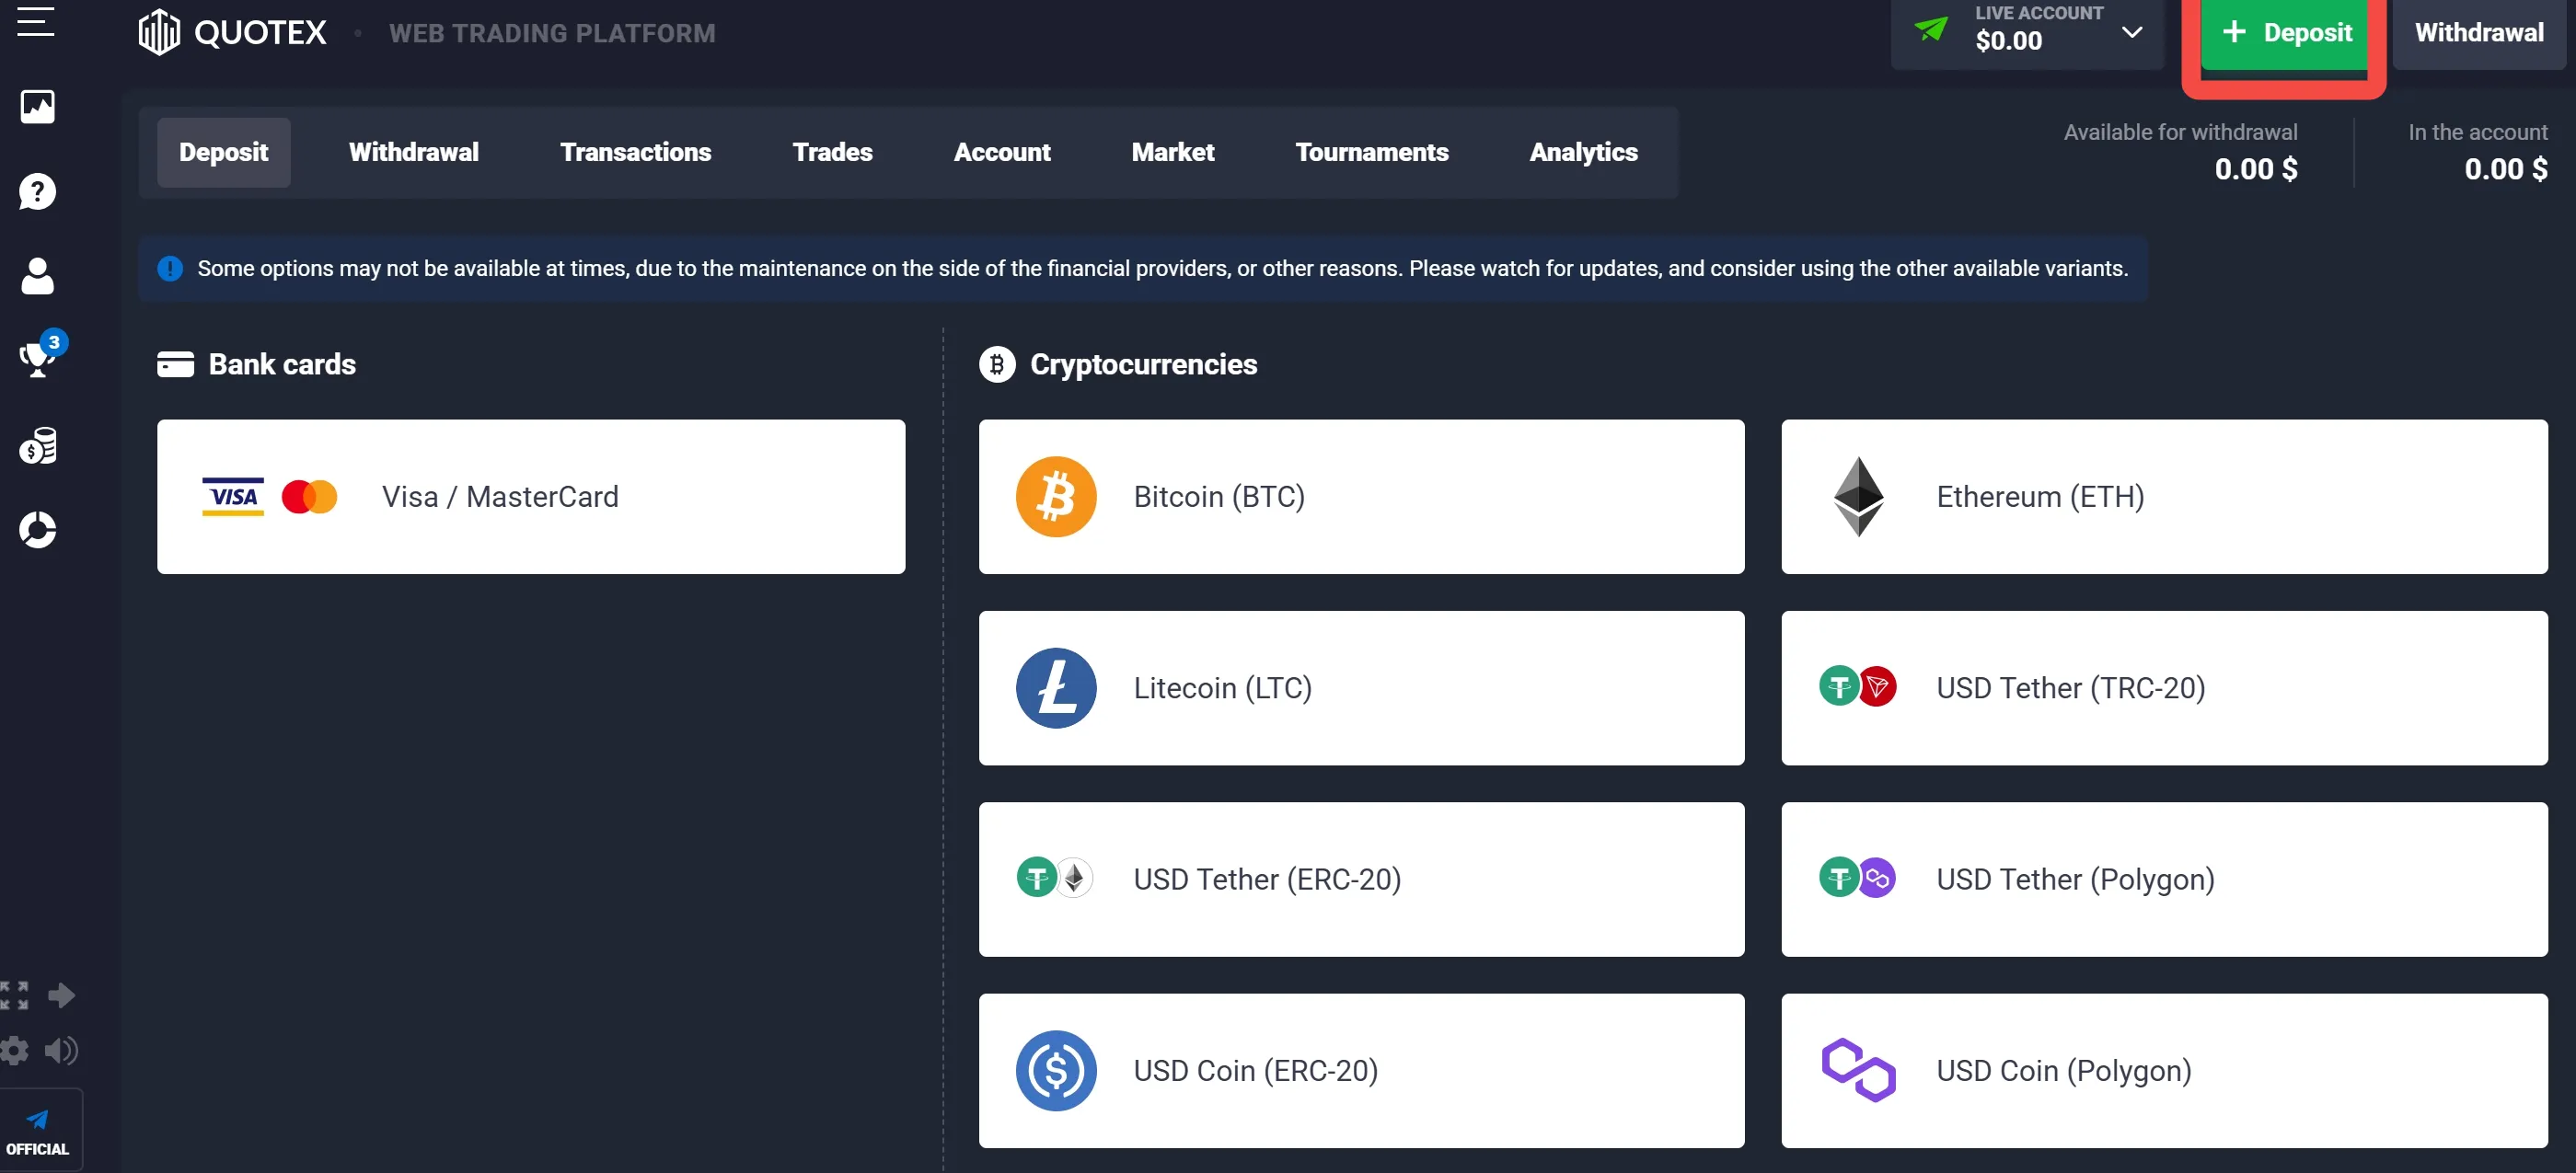The height and width of the screenshot is (1173, 2576).
Task: Click the card icon beside Bank cards
Action: pos(175,364)
